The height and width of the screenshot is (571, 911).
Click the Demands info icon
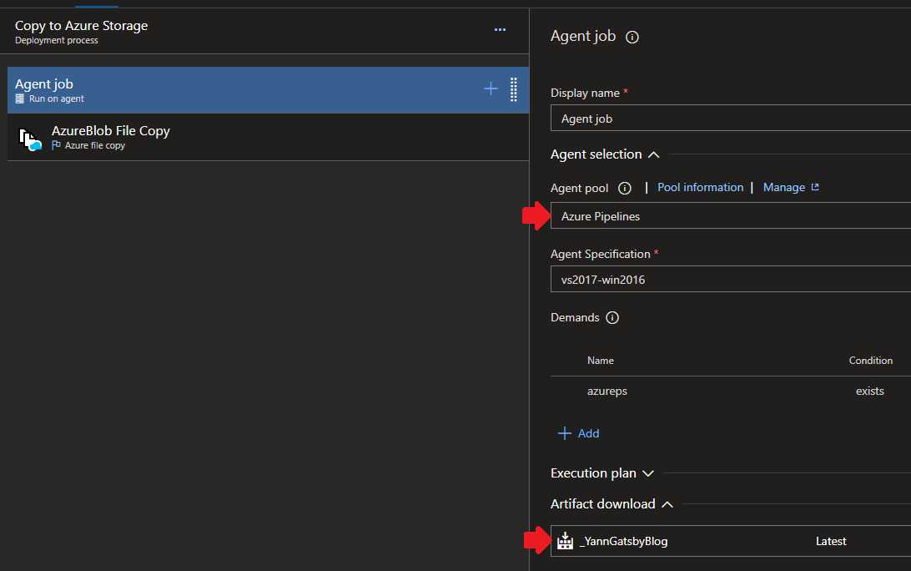click(x=612, y=318)
